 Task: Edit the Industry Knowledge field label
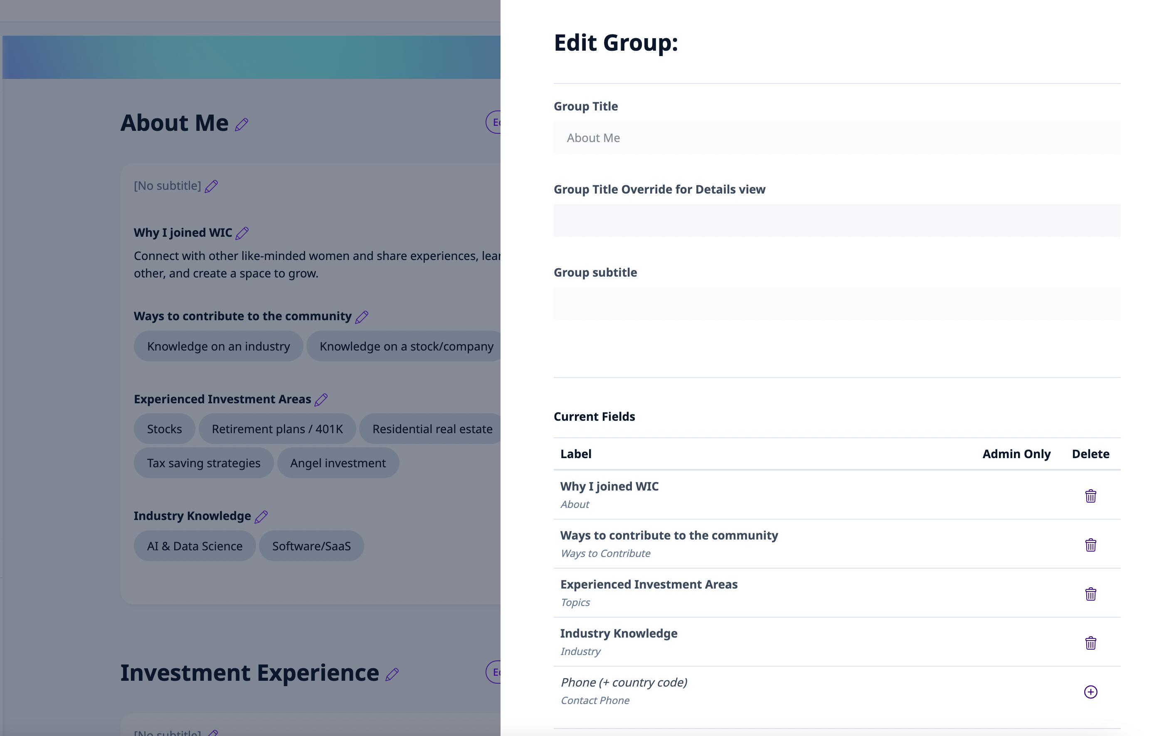tap(261, 517)
